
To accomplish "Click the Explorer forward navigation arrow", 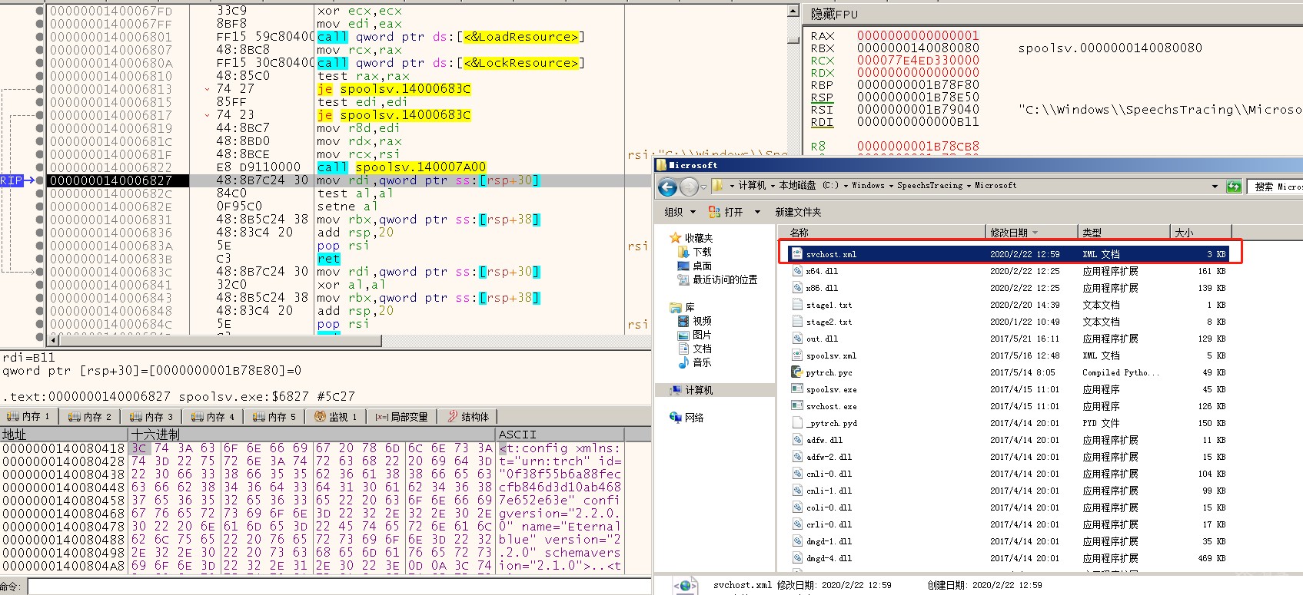I will tap(689, 186).
